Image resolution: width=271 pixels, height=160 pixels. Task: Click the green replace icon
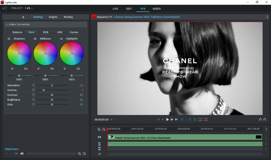194,120
